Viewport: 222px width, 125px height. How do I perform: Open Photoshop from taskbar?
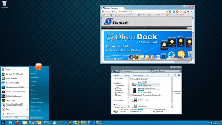(x=91, y=123)
